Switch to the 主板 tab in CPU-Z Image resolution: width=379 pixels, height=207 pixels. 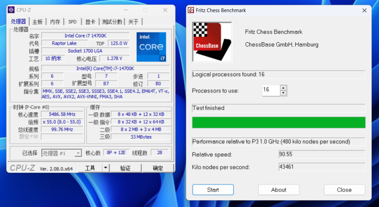click(38, 22)
